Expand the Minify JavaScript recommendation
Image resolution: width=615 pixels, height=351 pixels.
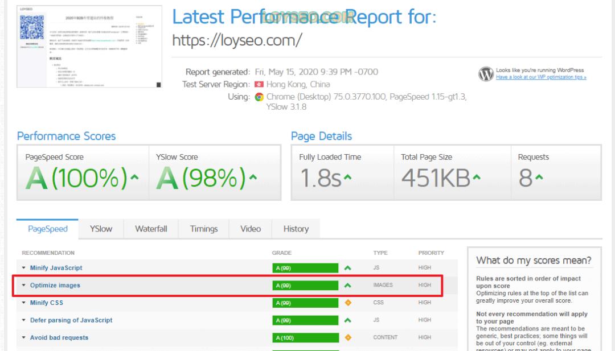[56, 268]
